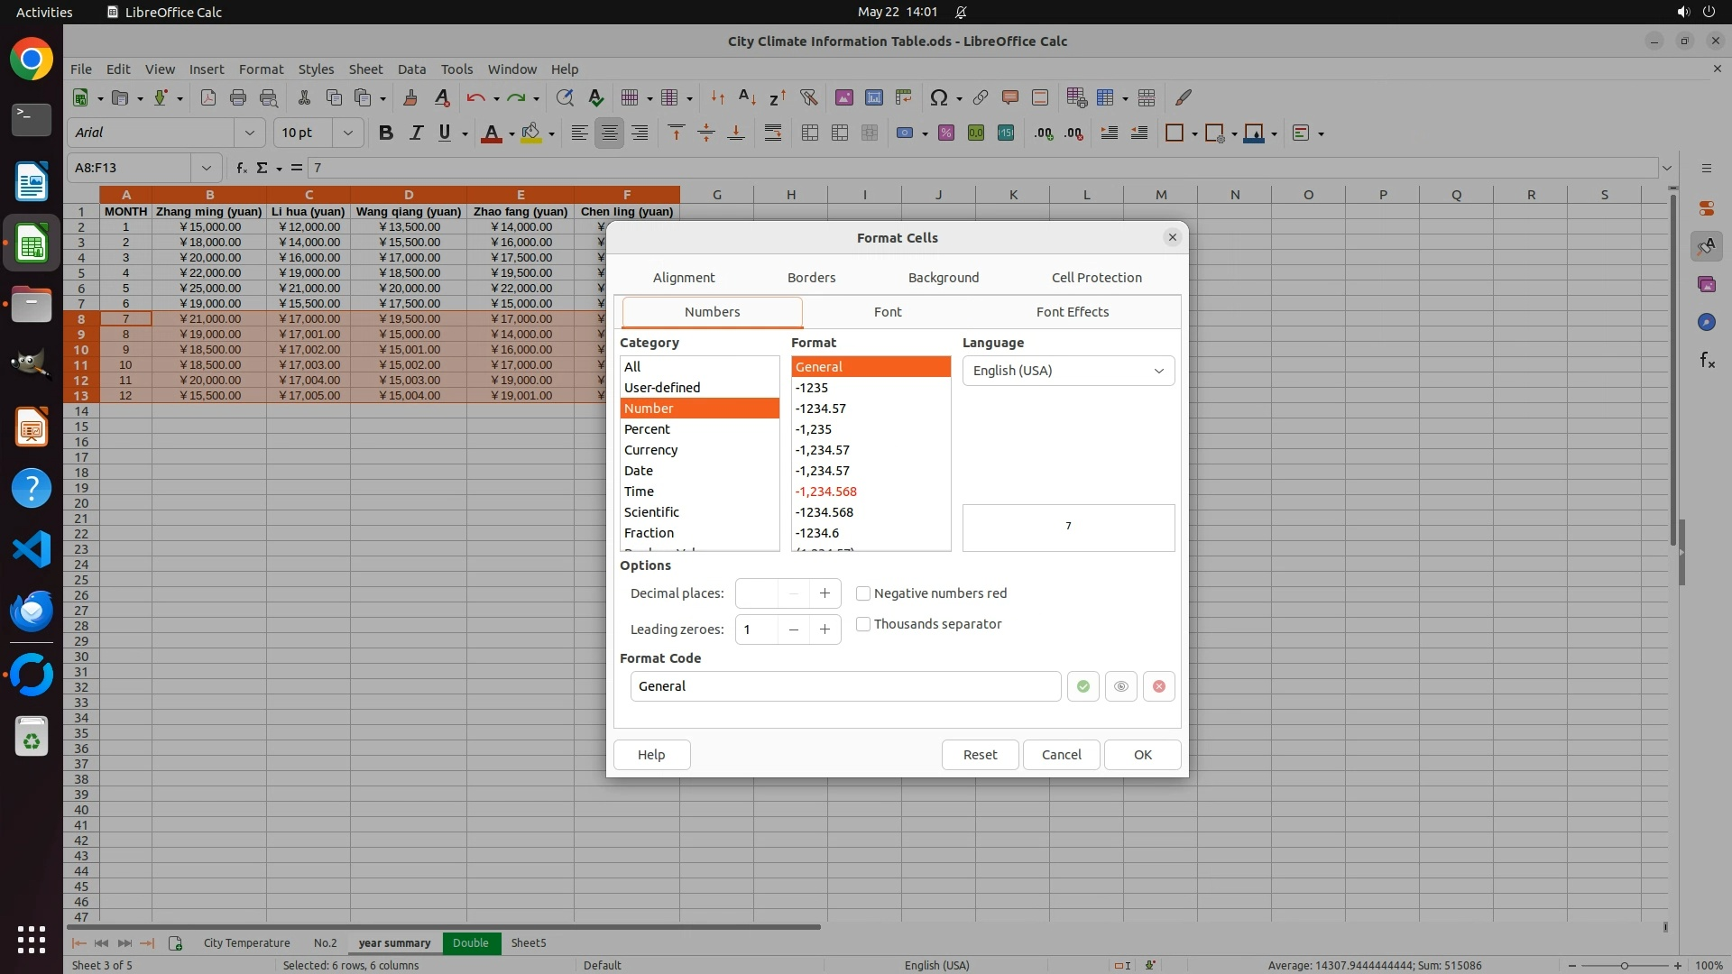Open the font size dropdown

pyautogui.click(x=347, y=133)
